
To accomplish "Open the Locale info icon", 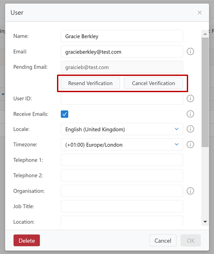I will click(x=190, y=129).
